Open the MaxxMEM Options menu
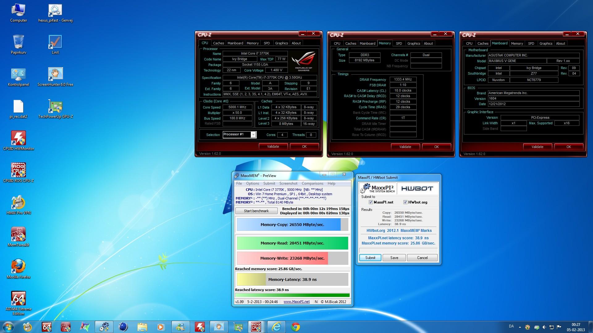This screenshot has width=593, height=333. coord(253,183)
